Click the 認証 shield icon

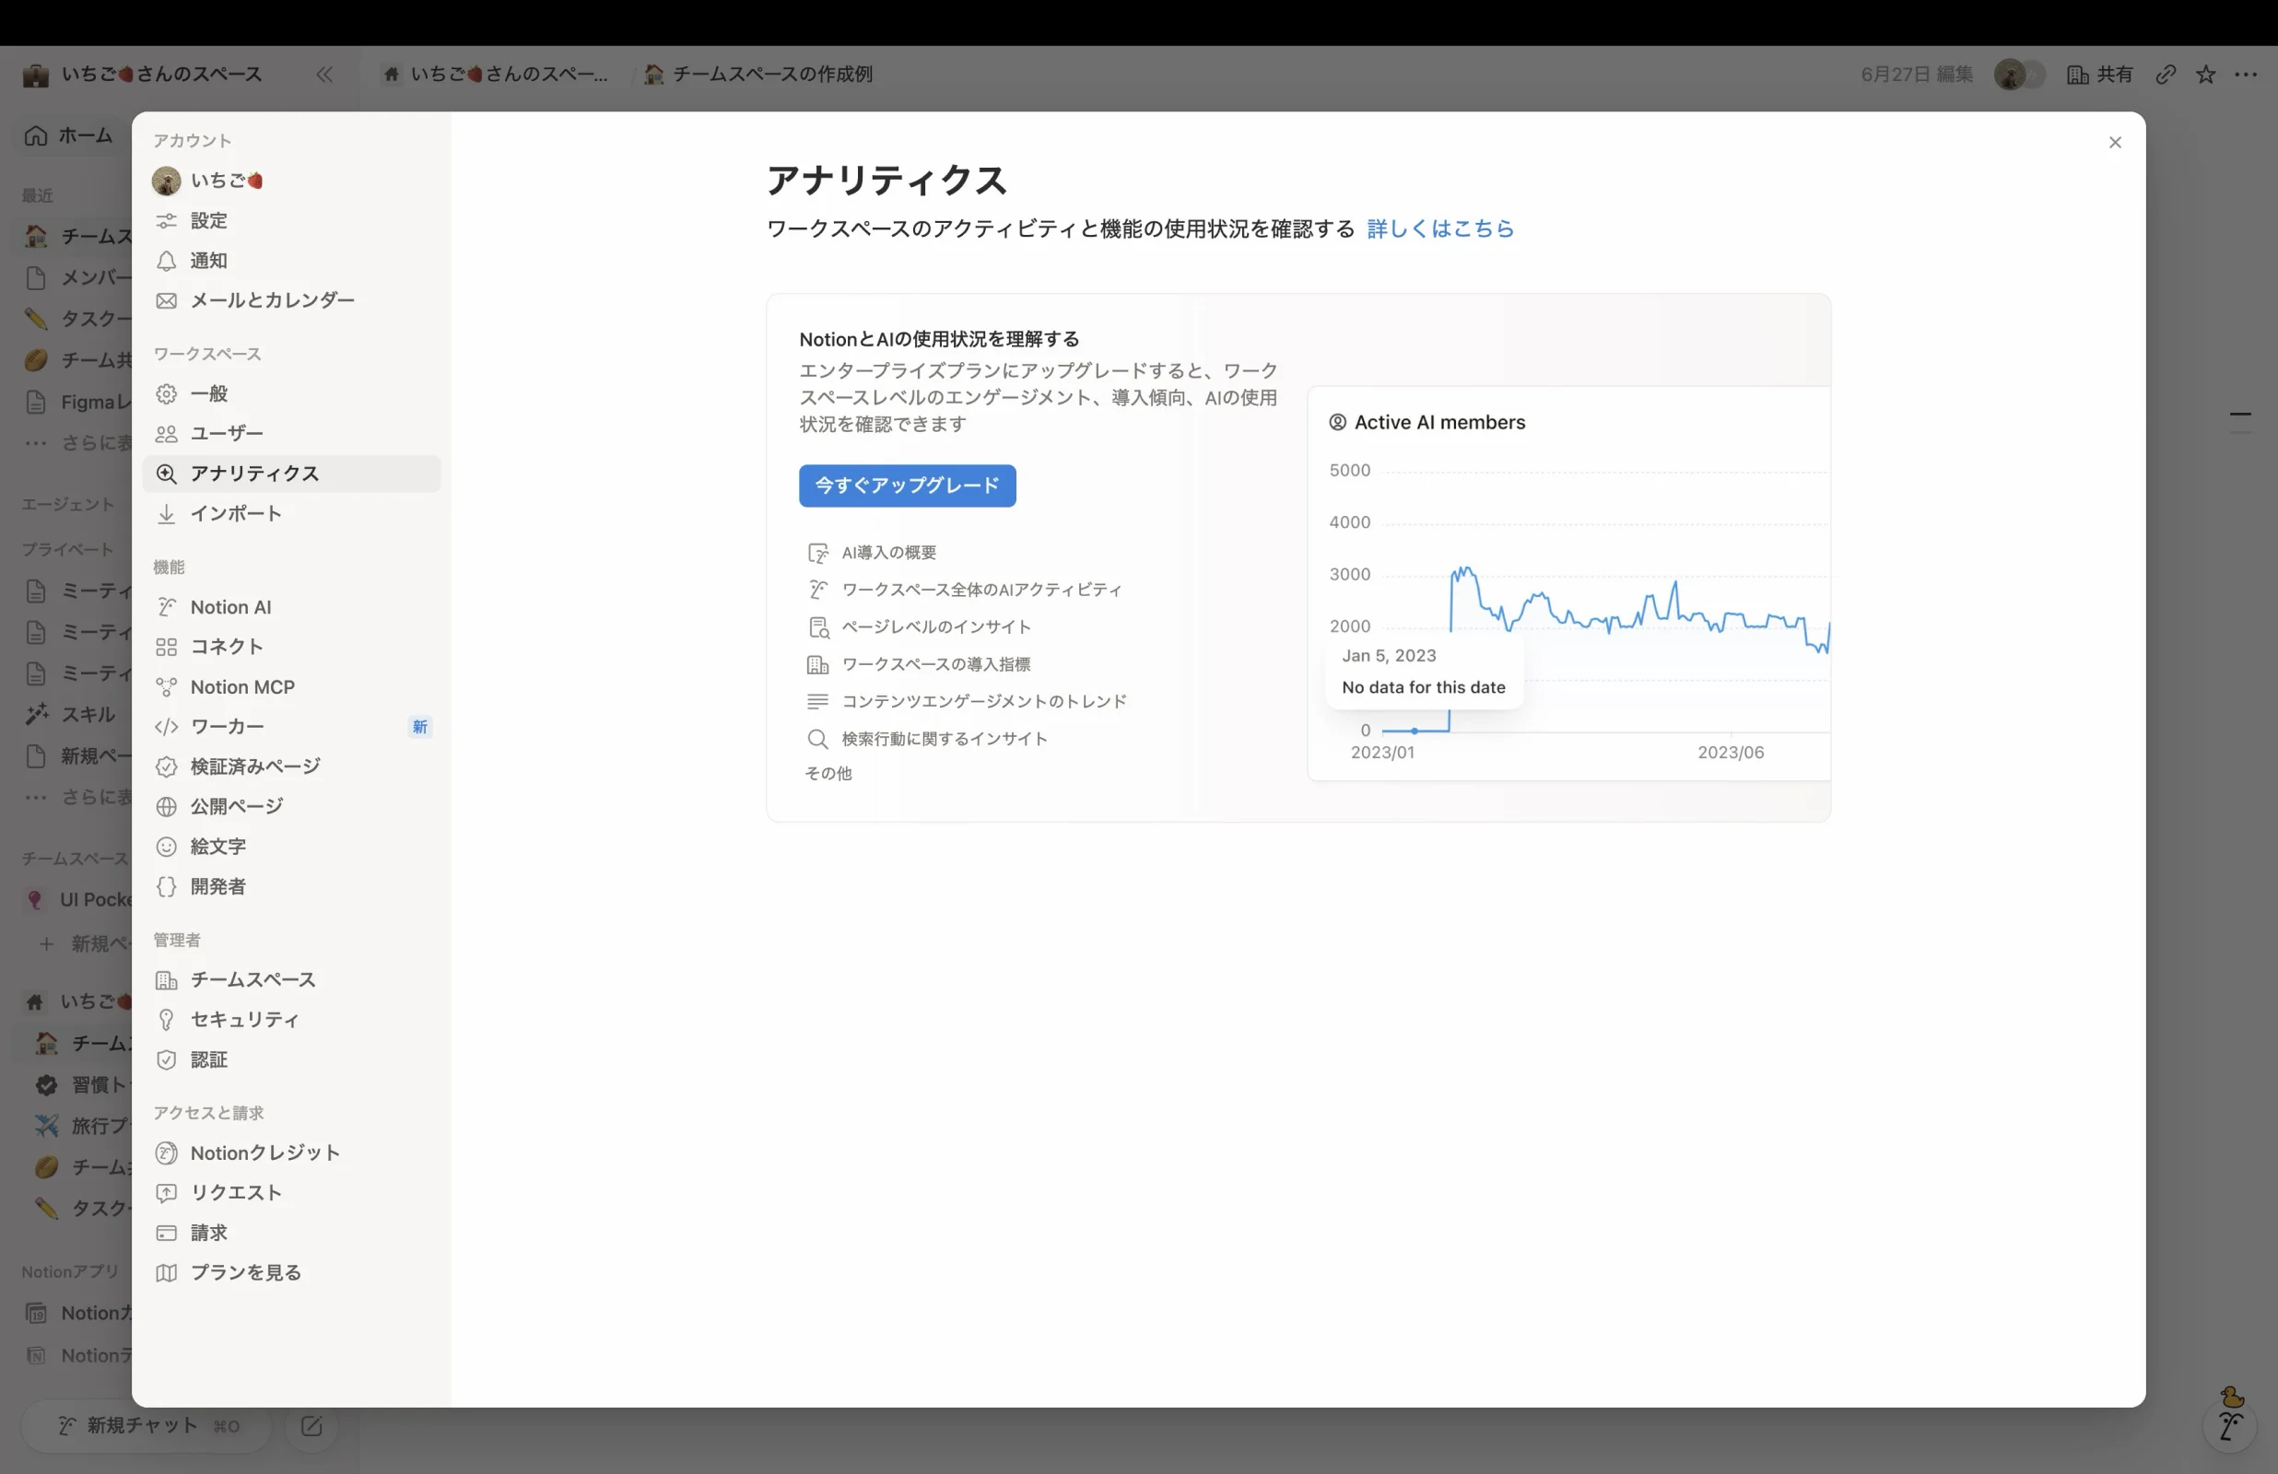pyautogui.click(x=167, y=1059)
